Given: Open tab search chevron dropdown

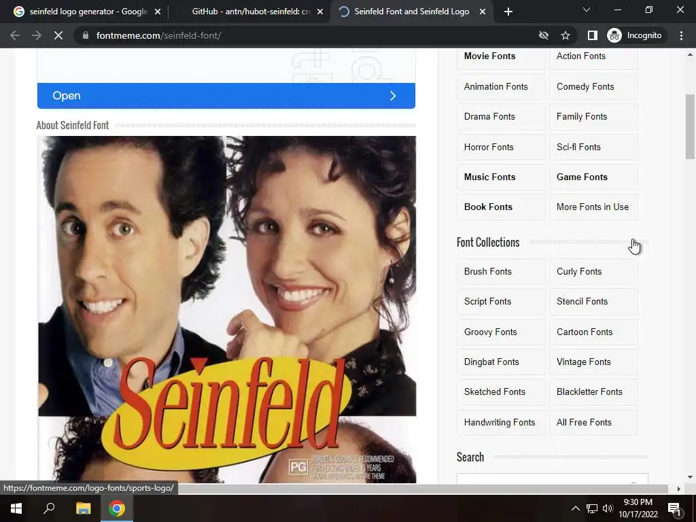Looking at the screenshot, I should 587,10.
